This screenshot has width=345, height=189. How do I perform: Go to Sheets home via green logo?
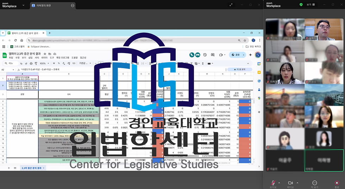(4, 55)
